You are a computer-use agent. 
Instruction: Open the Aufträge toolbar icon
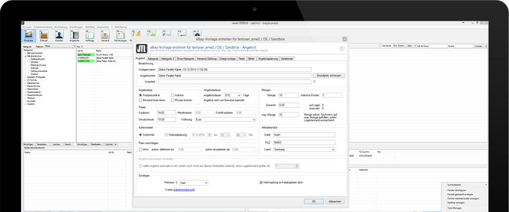[x=89, y=36]
